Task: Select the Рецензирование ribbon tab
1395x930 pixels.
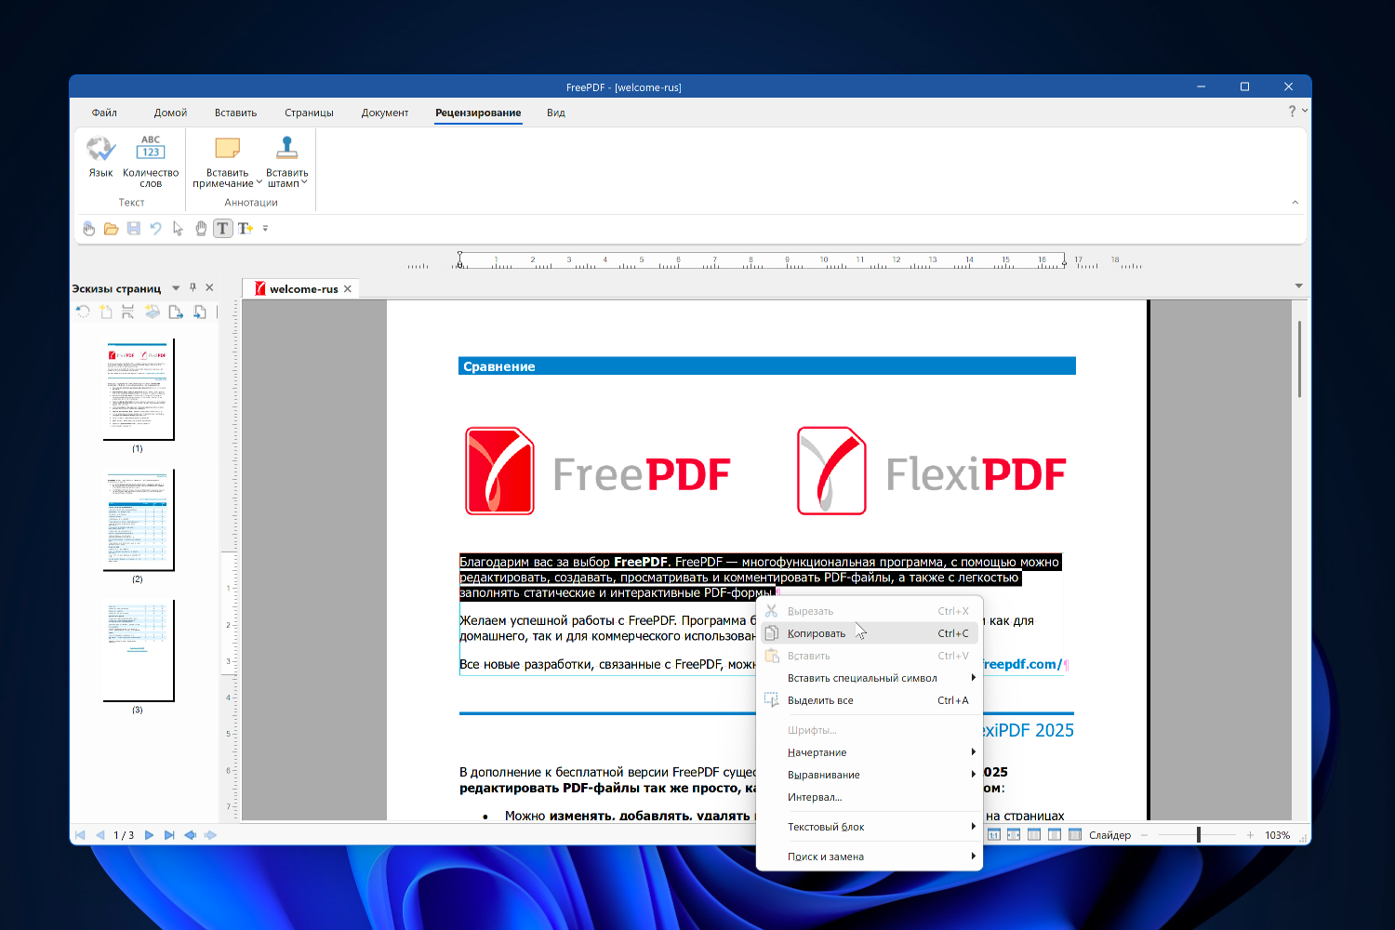Action: click(478, 113)
